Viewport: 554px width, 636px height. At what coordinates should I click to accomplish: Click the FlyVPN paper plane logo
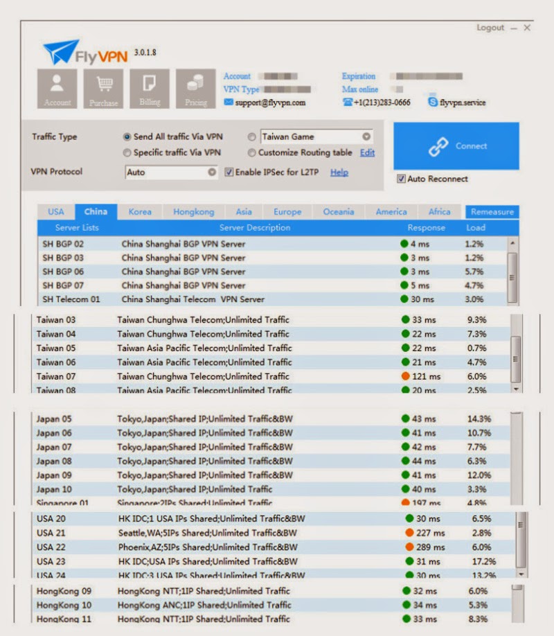[x=60, y=51]
